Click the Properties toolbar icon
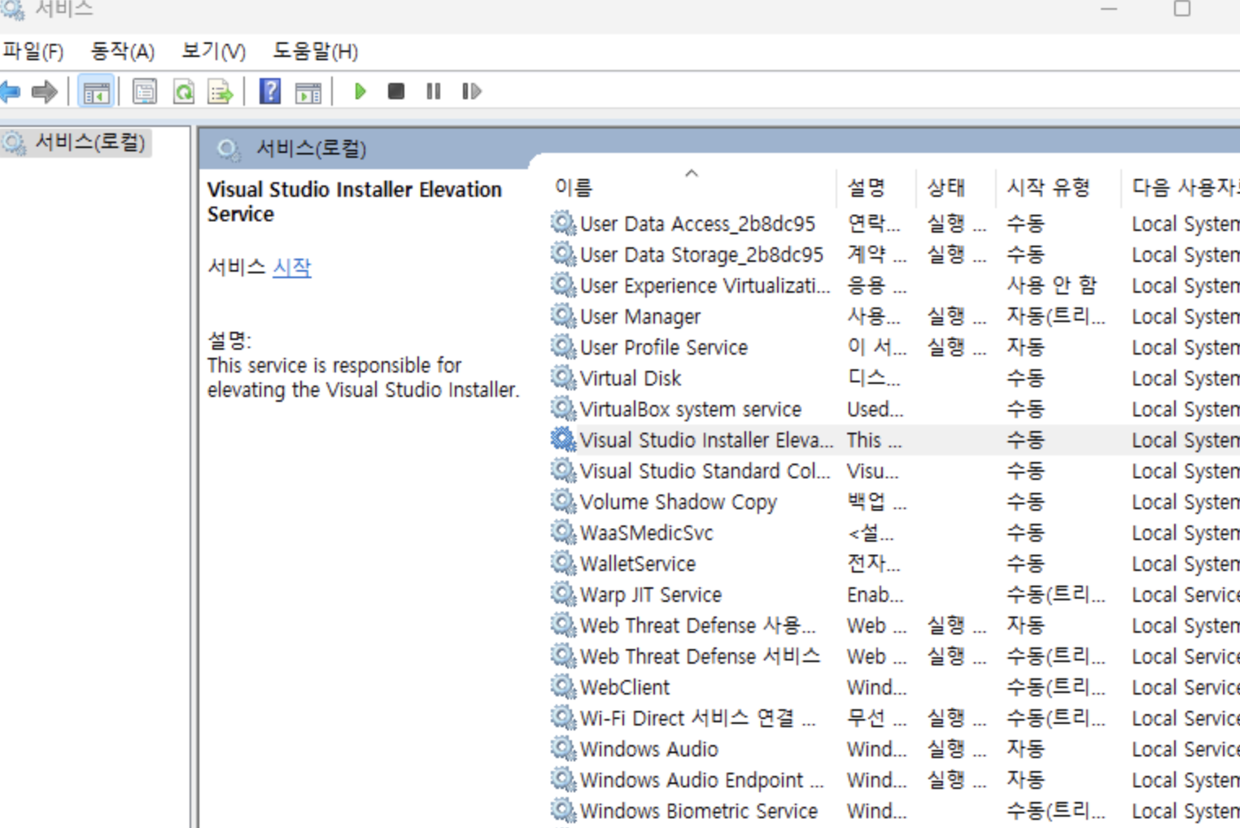This screenshot has width=1240, height=828. point(145,92)
